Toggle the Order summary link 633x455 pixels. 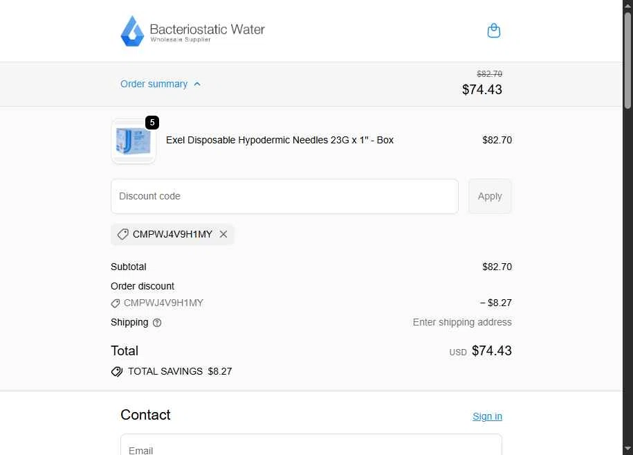[x=154, y=84]
